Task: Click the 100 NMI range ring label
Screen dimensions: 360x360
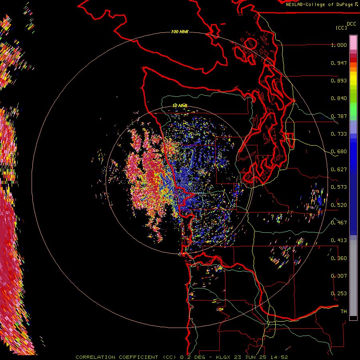Action: [x=180, y=32]
